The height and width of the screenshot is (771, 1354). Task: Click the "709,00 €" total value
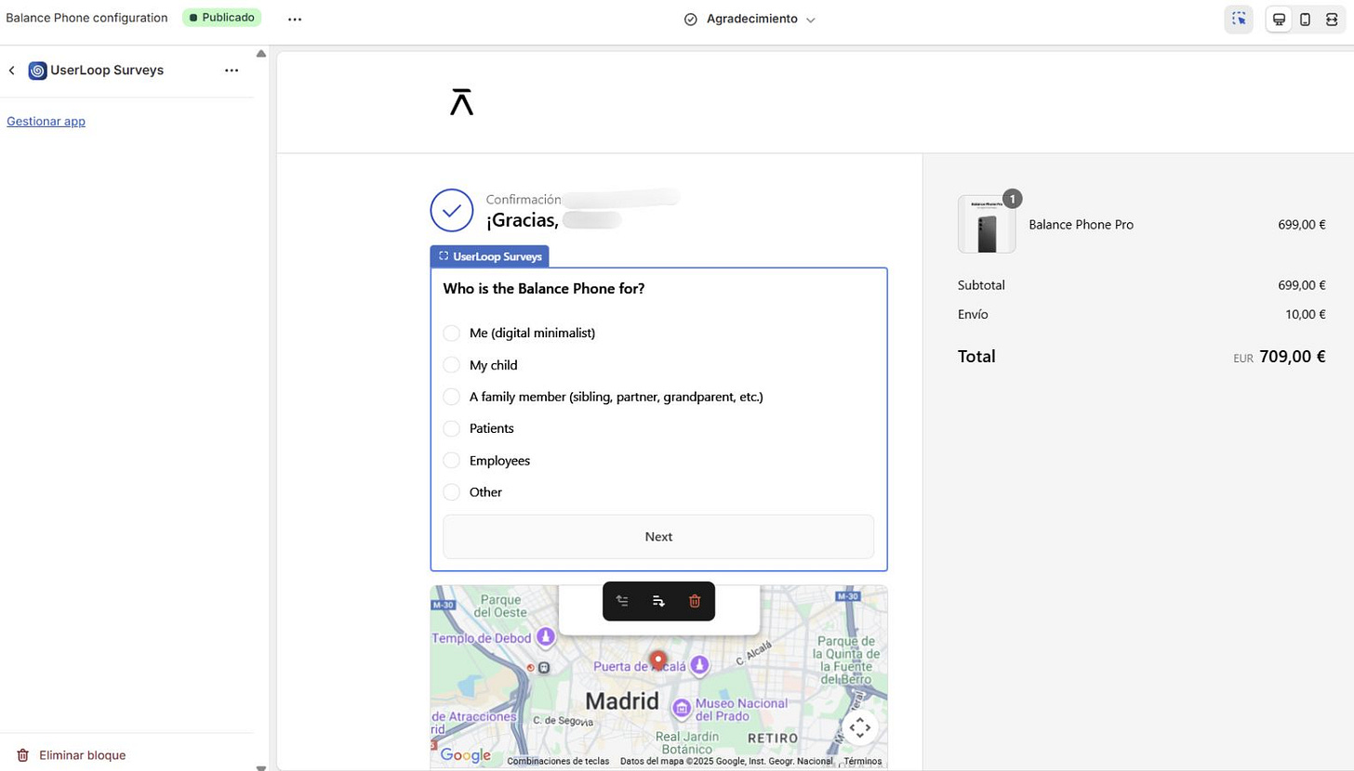[x=1293, y=356]
